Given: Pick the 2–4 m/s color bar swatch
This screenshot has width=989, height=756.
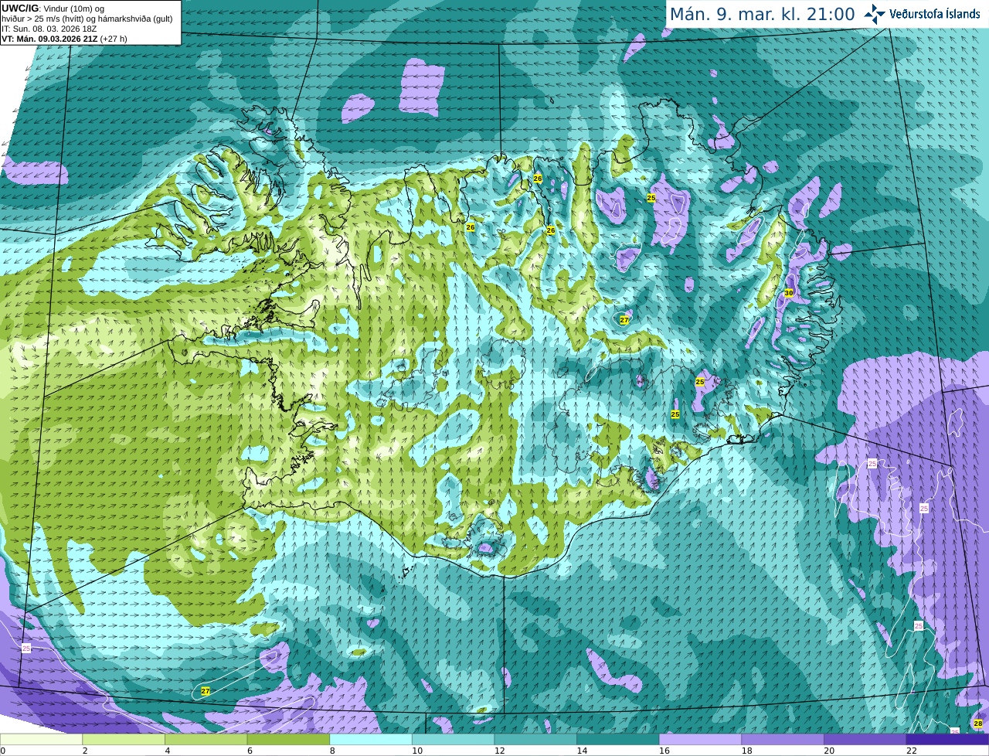Looking at the screenshot, I should point(124,739).
